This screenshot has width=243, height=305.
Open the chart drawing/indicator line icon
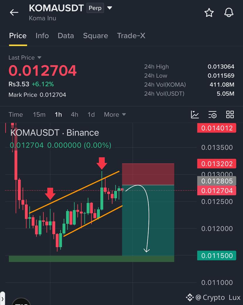(195, 114)
